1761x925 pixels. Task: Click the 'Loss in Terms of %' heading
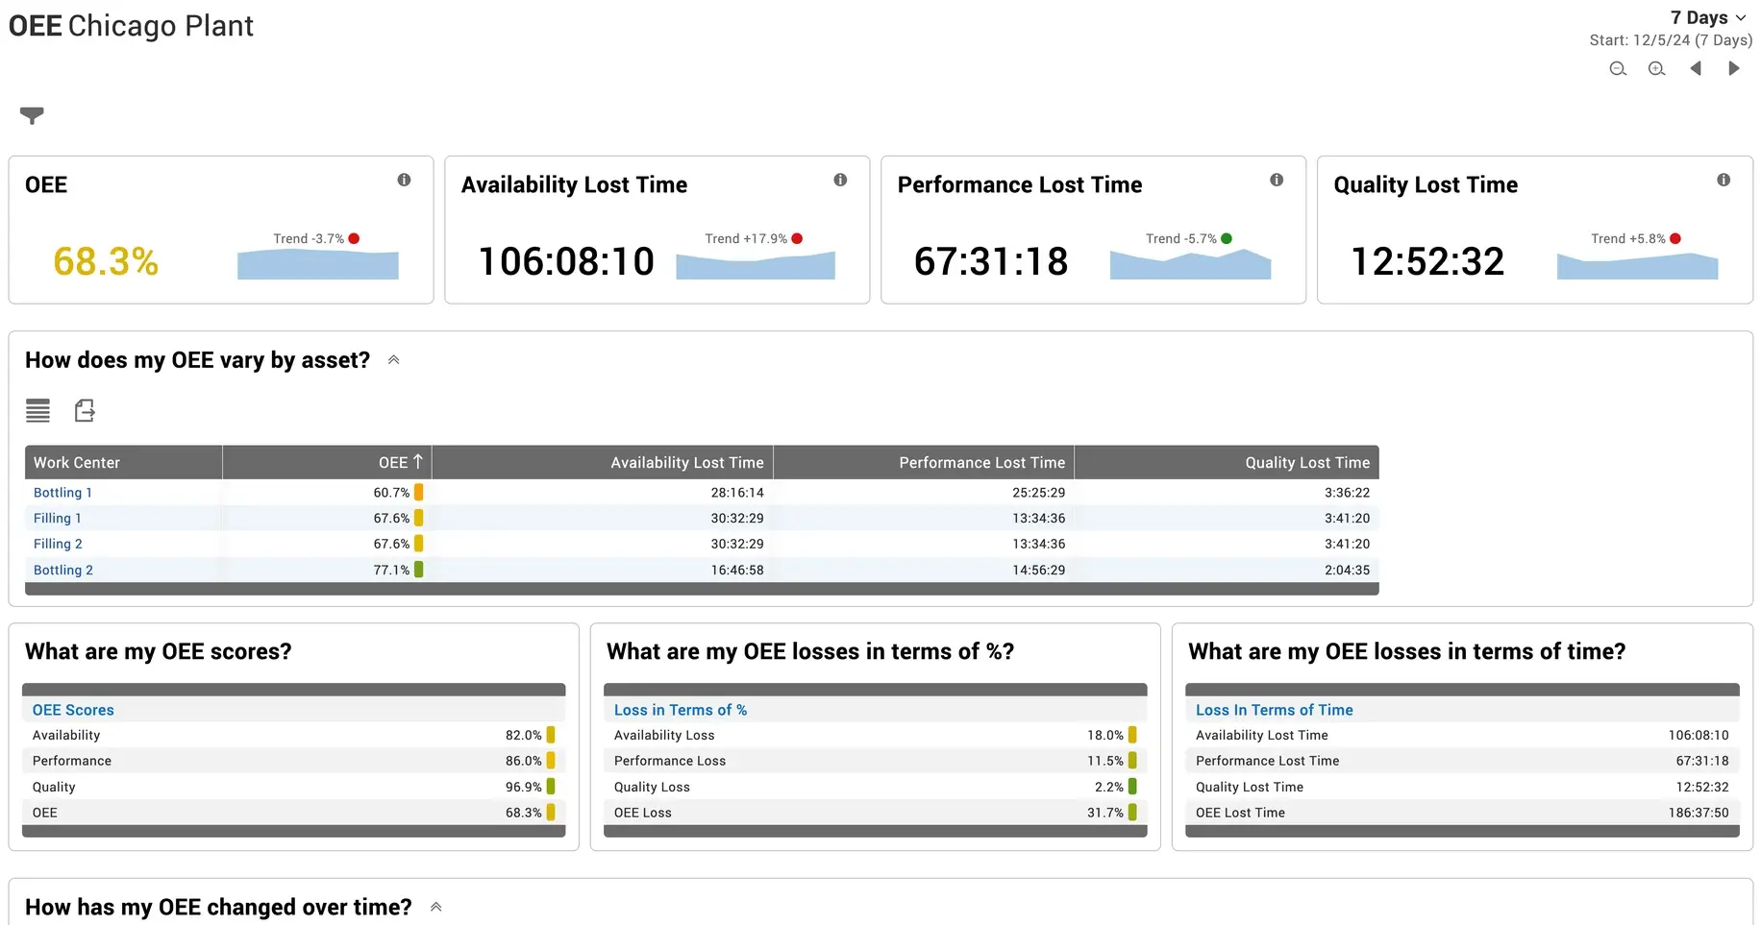click(681, 710)
